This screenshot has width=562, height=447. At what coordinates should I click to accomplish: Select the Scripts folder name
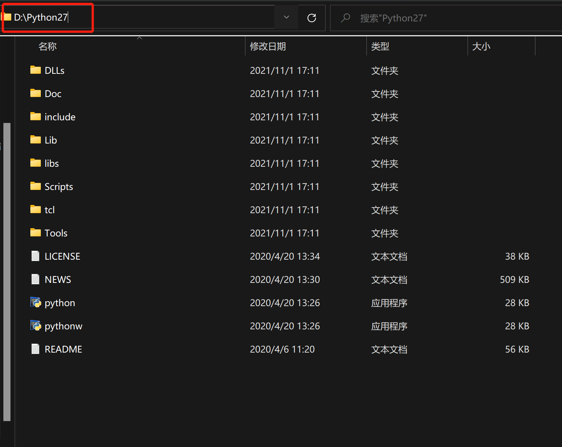(x=59, y=187)
